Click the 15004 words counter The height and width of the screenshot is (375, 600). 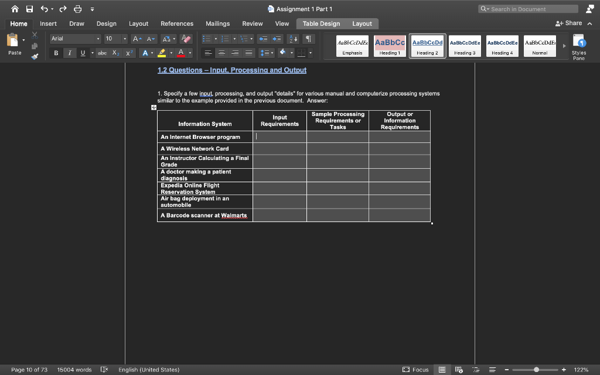[74, 370]
